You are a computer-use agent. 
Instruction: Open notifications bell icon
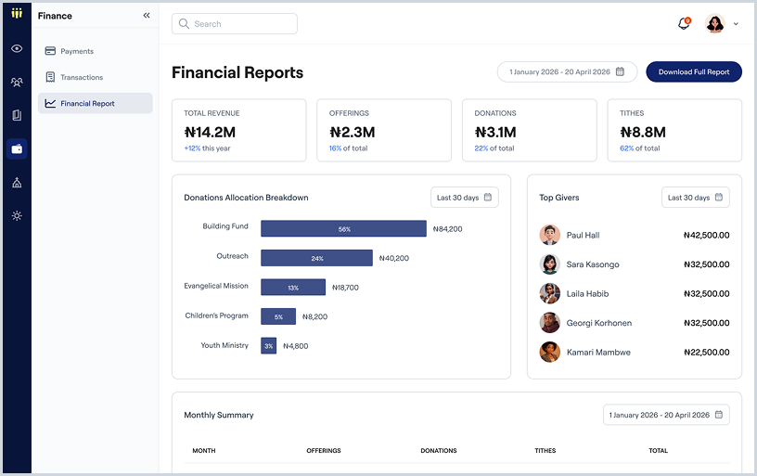684,23
